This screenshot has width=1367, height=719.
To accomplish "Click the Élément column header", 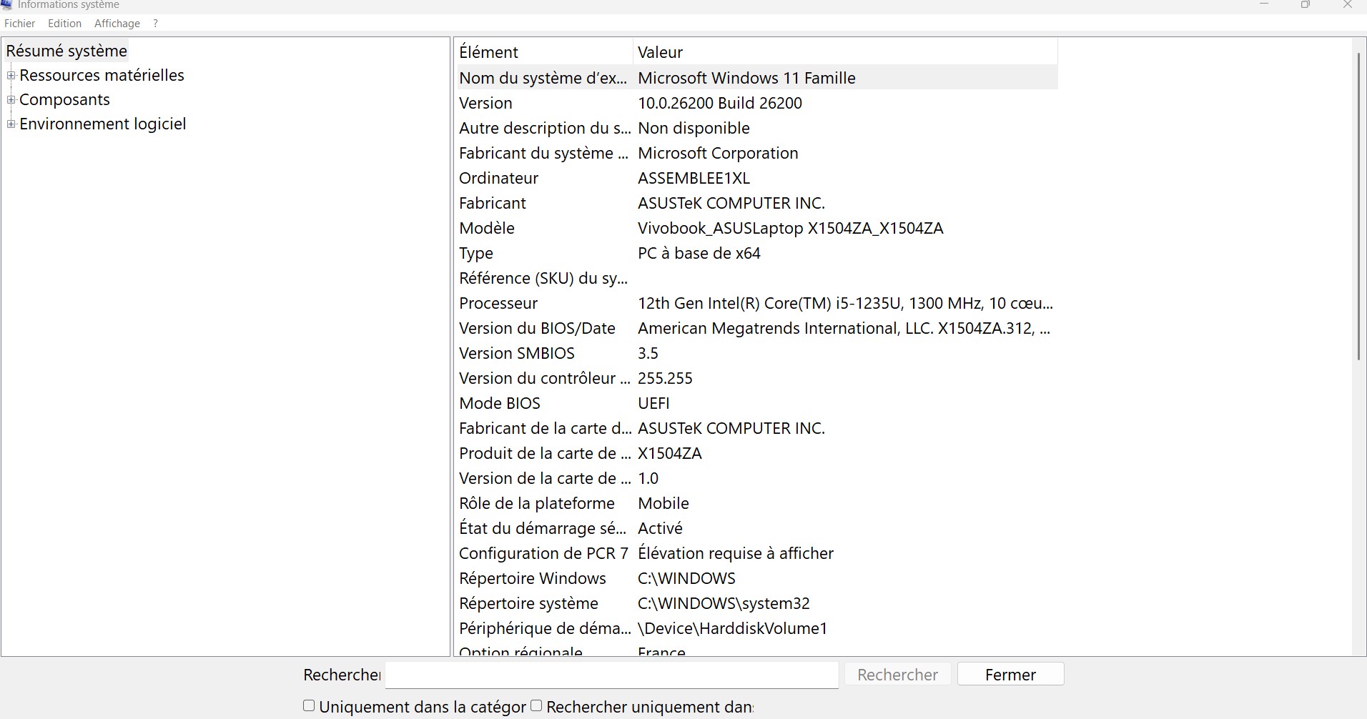I will [544, 52].
